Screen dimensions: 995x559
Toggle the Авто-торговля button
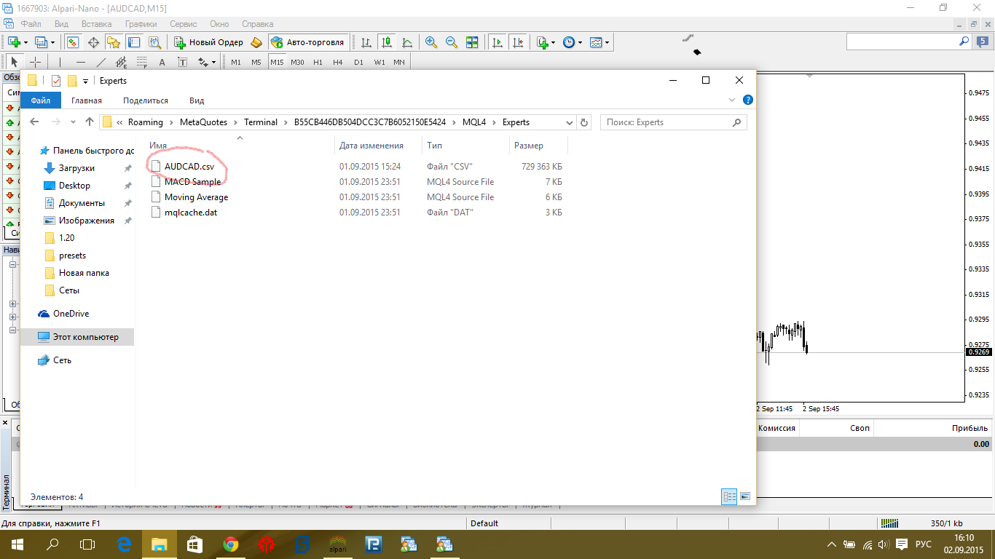coord(307,42)
